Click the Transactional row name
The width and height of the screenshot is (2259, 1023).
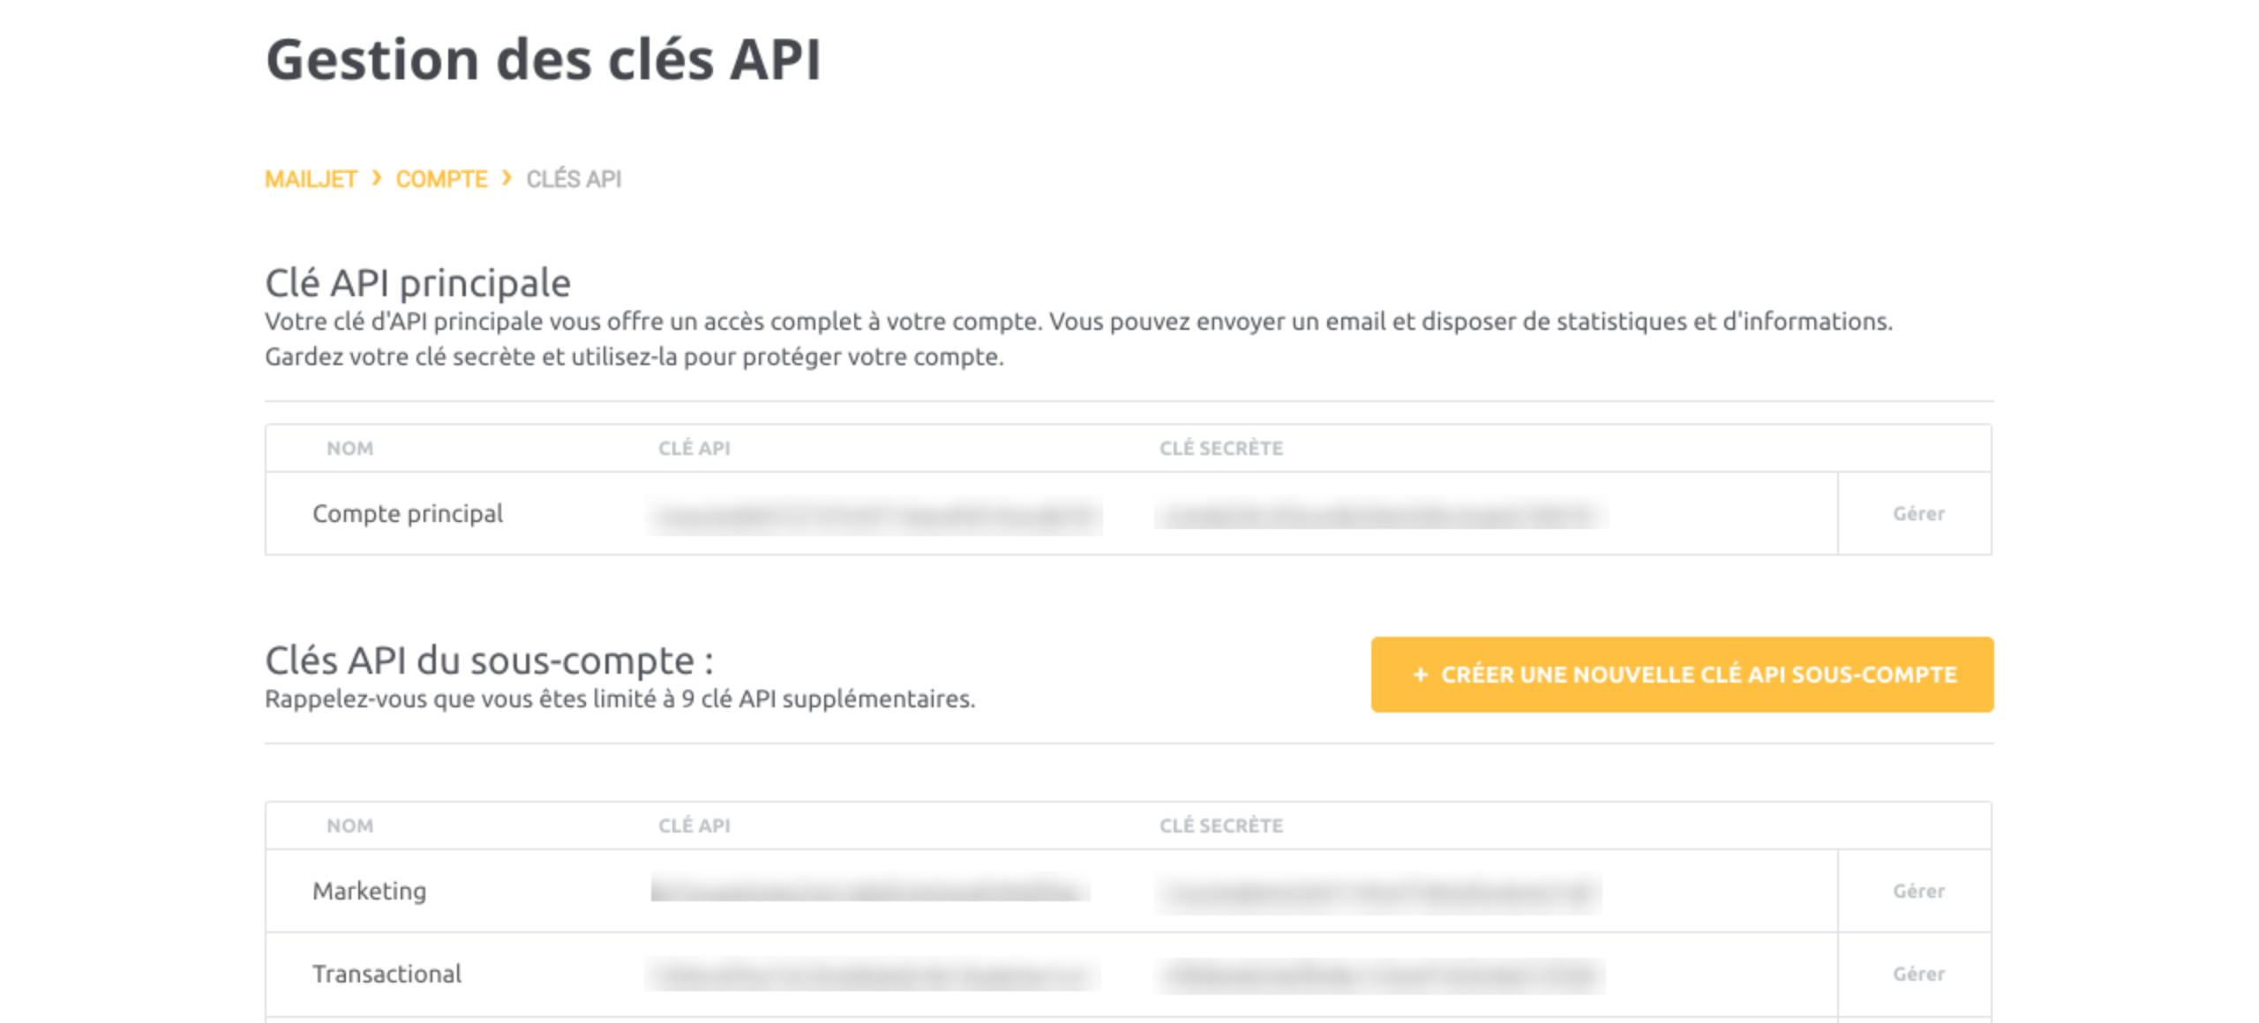tap(387, 974)
